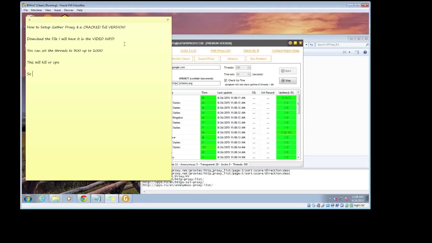The image size is (432, 243).
Task: Click VirtualBox optical drive status icon
Action: (x=314, y=205)
